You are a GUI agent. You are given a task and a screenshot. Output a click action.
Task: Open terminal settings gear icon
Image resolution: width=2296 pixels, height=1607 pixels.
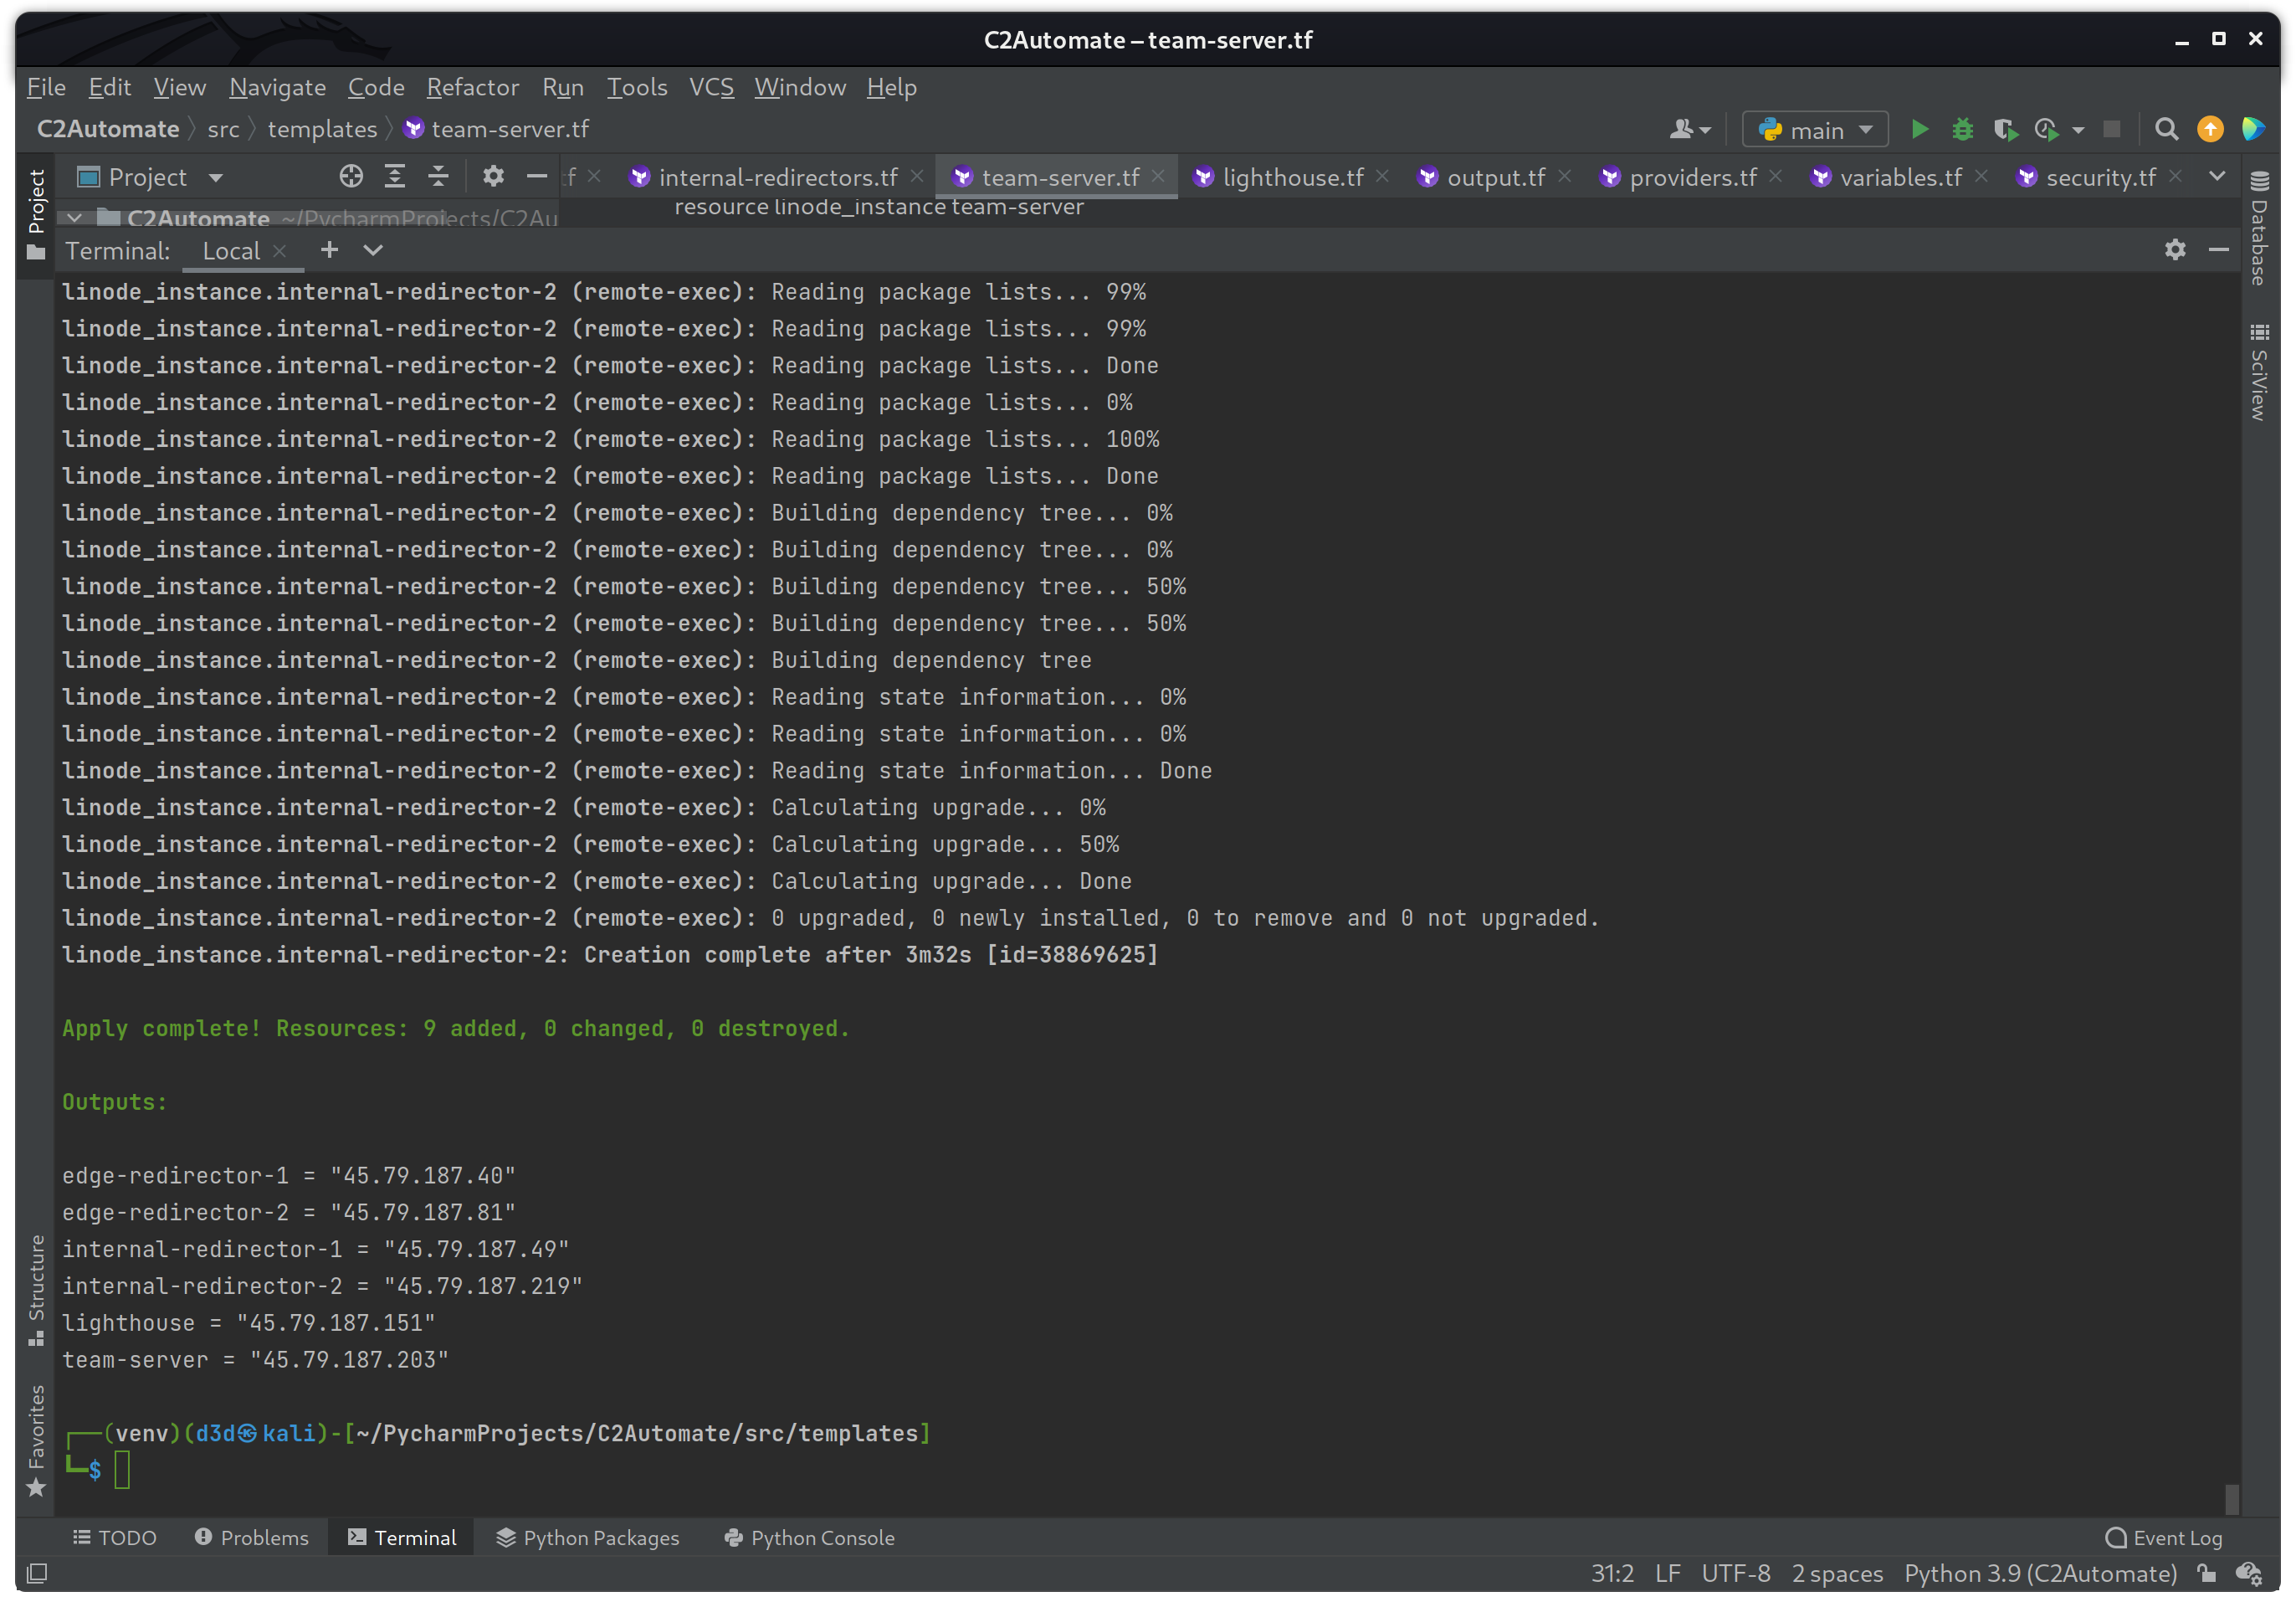2175,250
